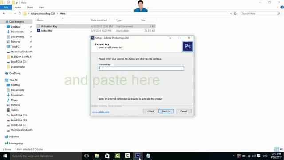Open Music under This PC
284x160 pixels.
pyautogui.click(x=14, y=100)
